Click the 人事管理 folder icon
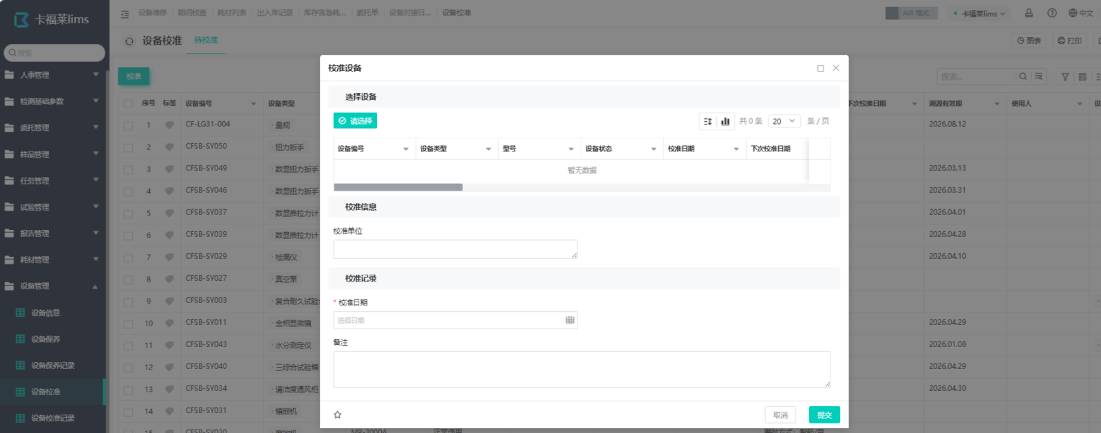This screenshot has height=433, width=1101. [x=10, y=74]
